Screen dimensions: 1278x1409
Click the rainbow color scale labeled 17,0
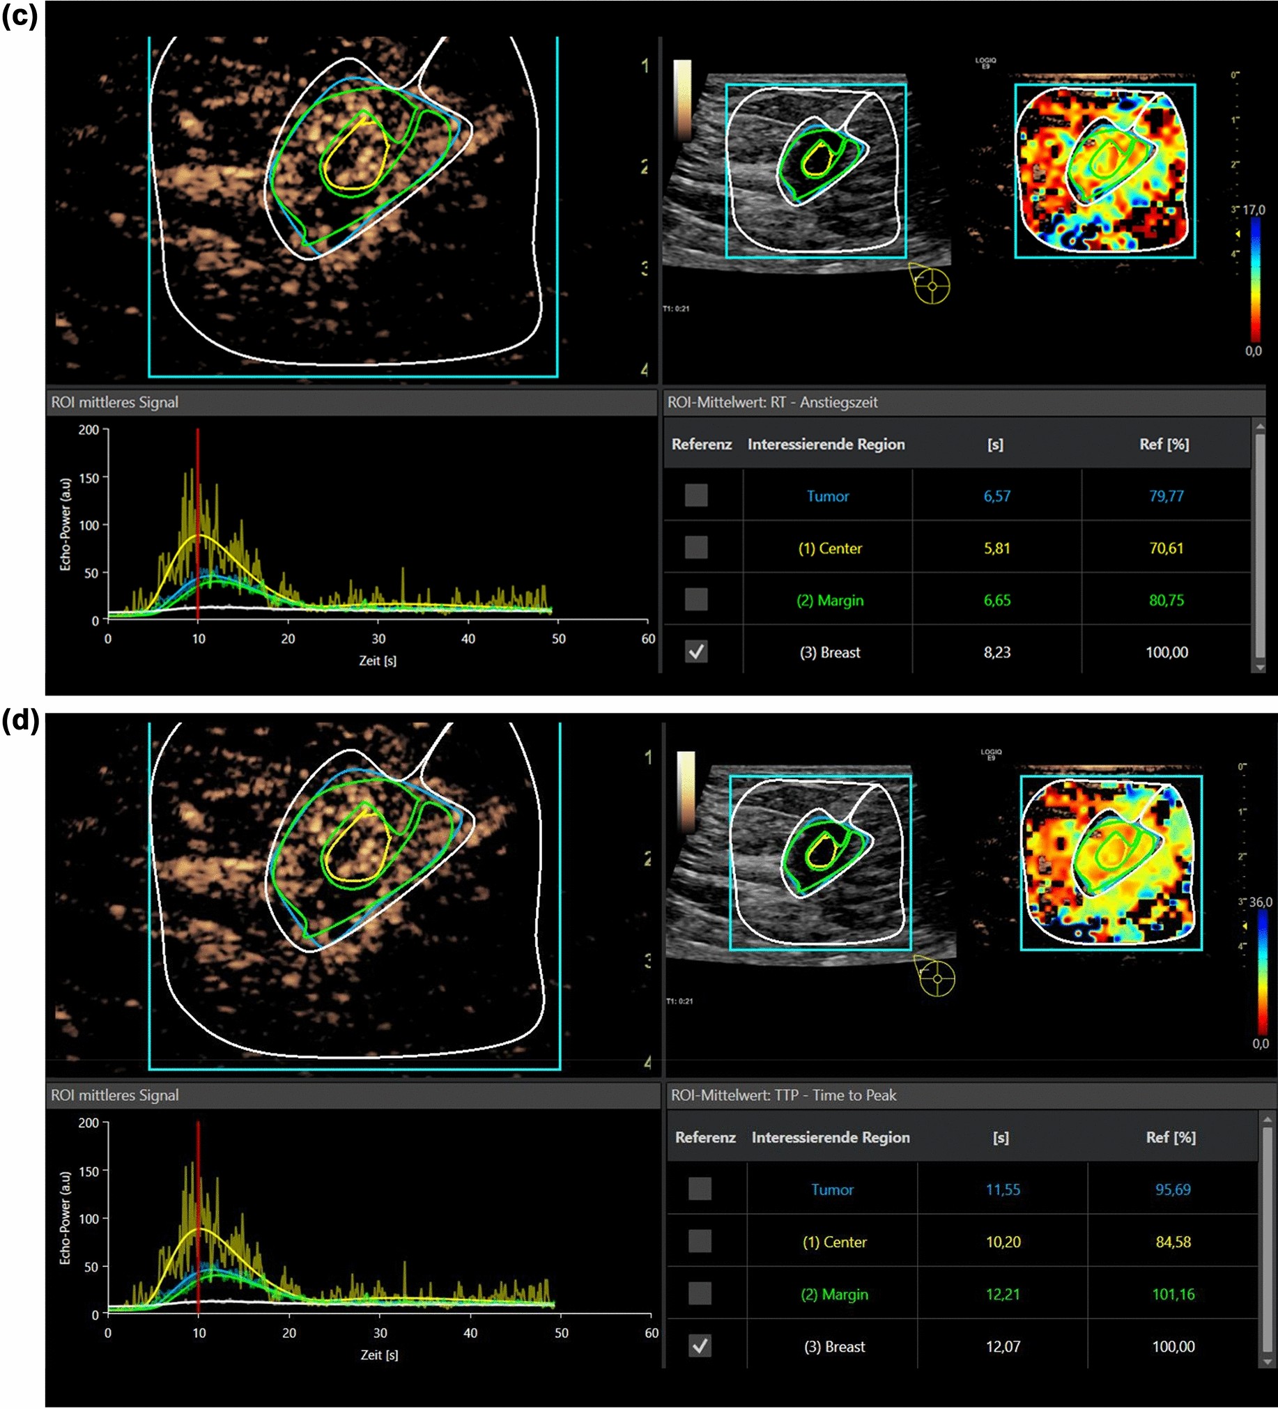click(1255, 279)
